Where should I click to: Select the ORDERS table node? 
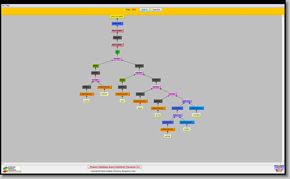(x=187, y=129)
